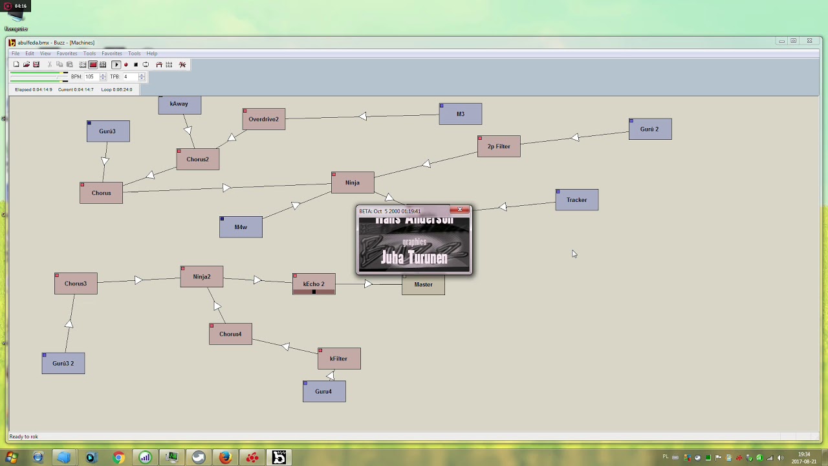Click the red arch-shaped toolbar icon

159,65
